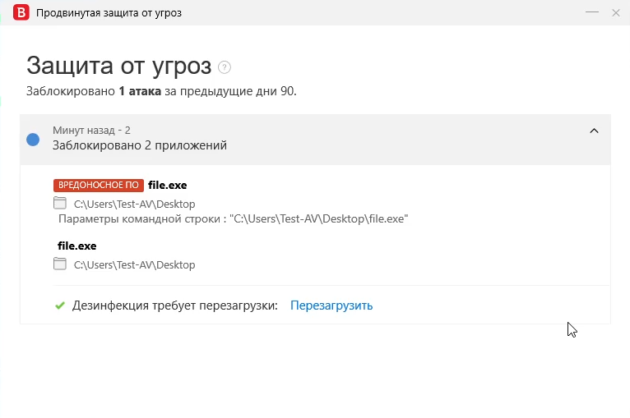
Task: Collapse the blocked applications entry using the chevron
Action: click(x=594, y=131)
